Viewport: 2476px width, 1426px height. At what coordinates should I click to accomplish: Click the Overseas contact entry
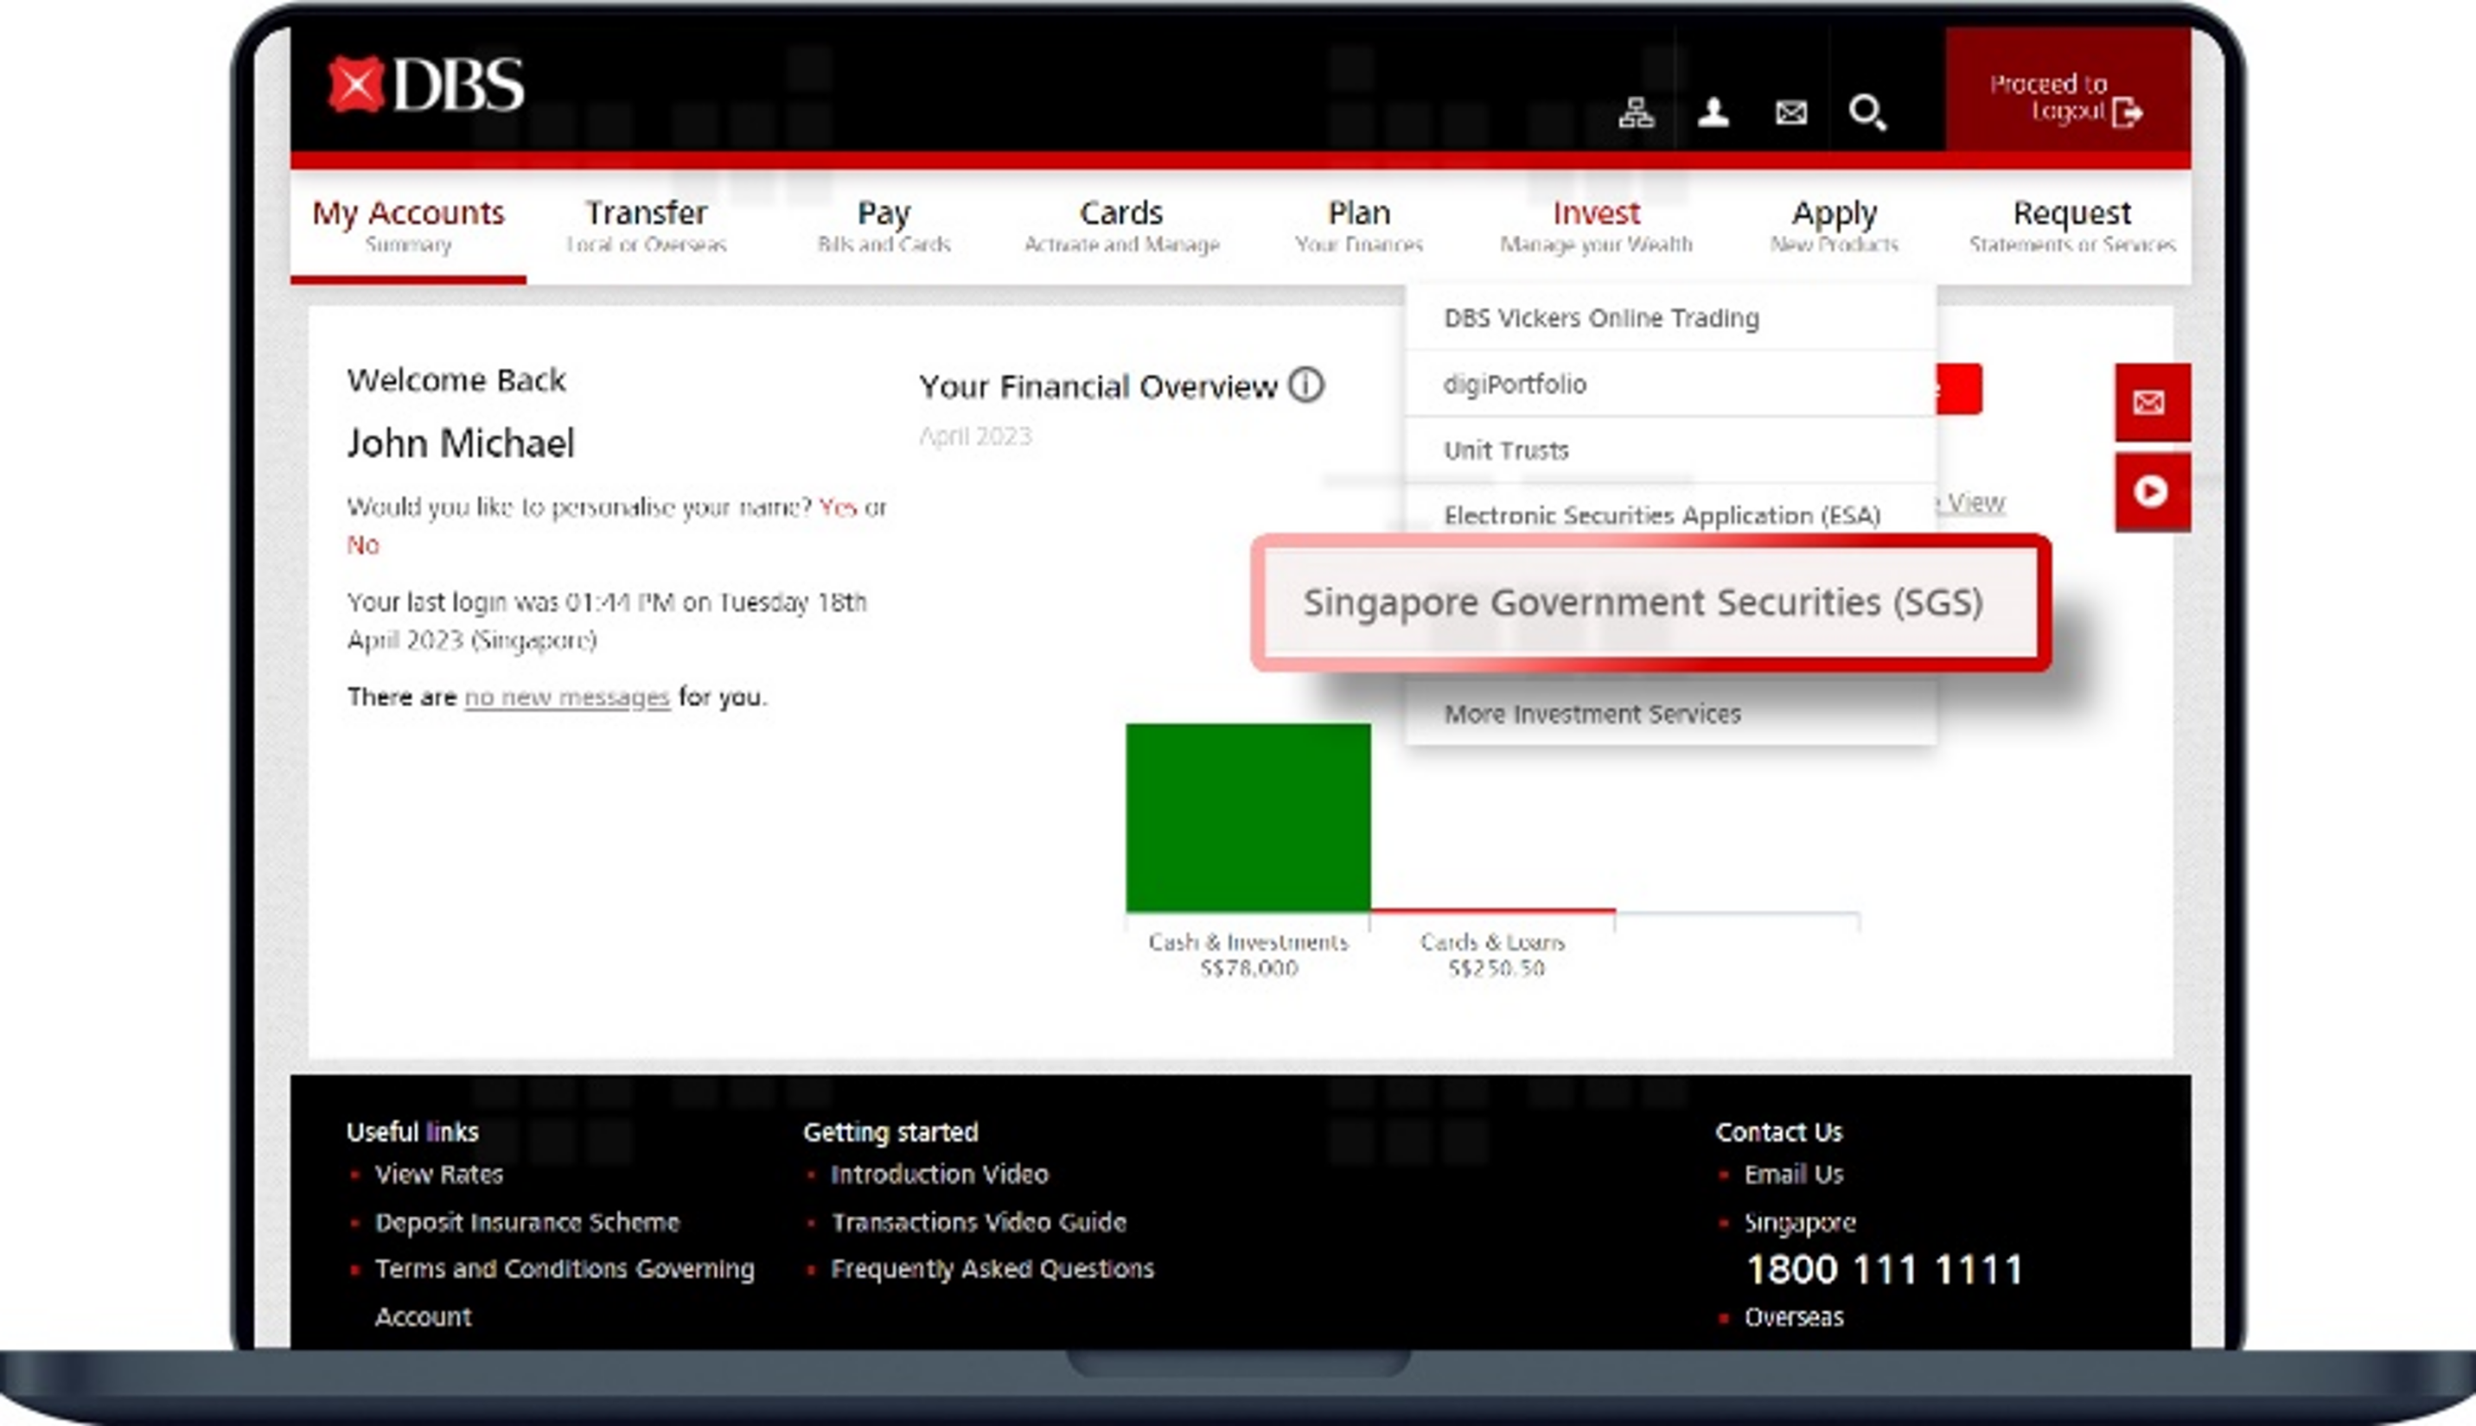(1793, 1316)
